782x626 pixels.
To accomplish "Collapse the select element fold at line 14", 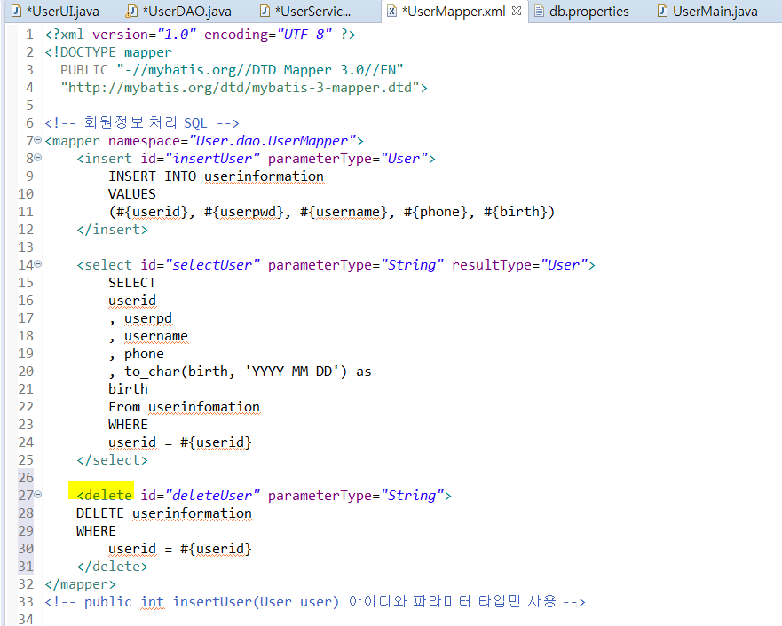I will [x=38, y=264].
